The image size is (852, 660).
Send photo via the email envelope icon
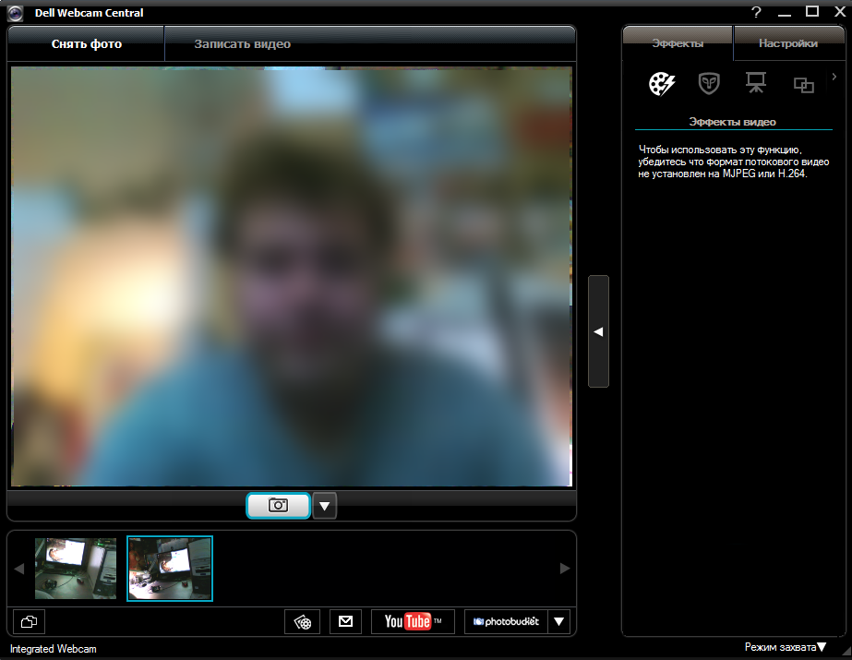pyautogui.click(x=345, y=622)
